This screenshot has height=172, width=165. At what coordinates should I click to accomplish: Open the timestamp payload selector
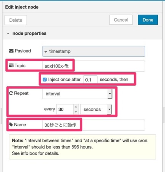pos(94,51)
